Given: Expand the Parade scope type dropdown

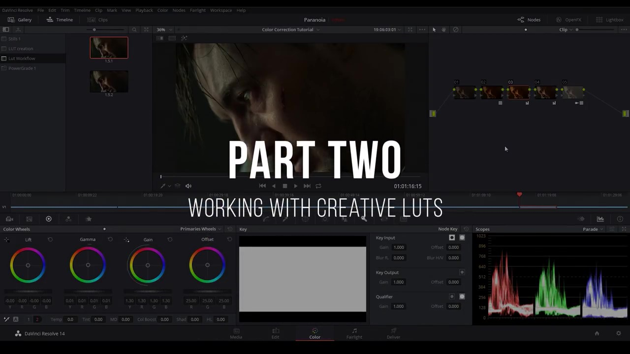Looking at the screenshot, I should [x=593, y=229].
